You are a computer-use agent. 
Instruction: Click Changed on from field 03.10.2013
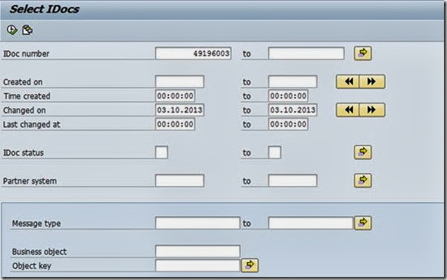point(180,110)
